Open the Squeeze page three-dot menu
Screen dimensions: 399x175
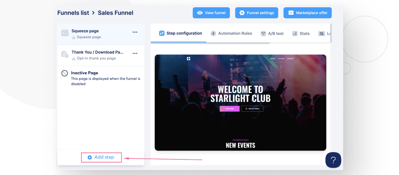(135, 32)
